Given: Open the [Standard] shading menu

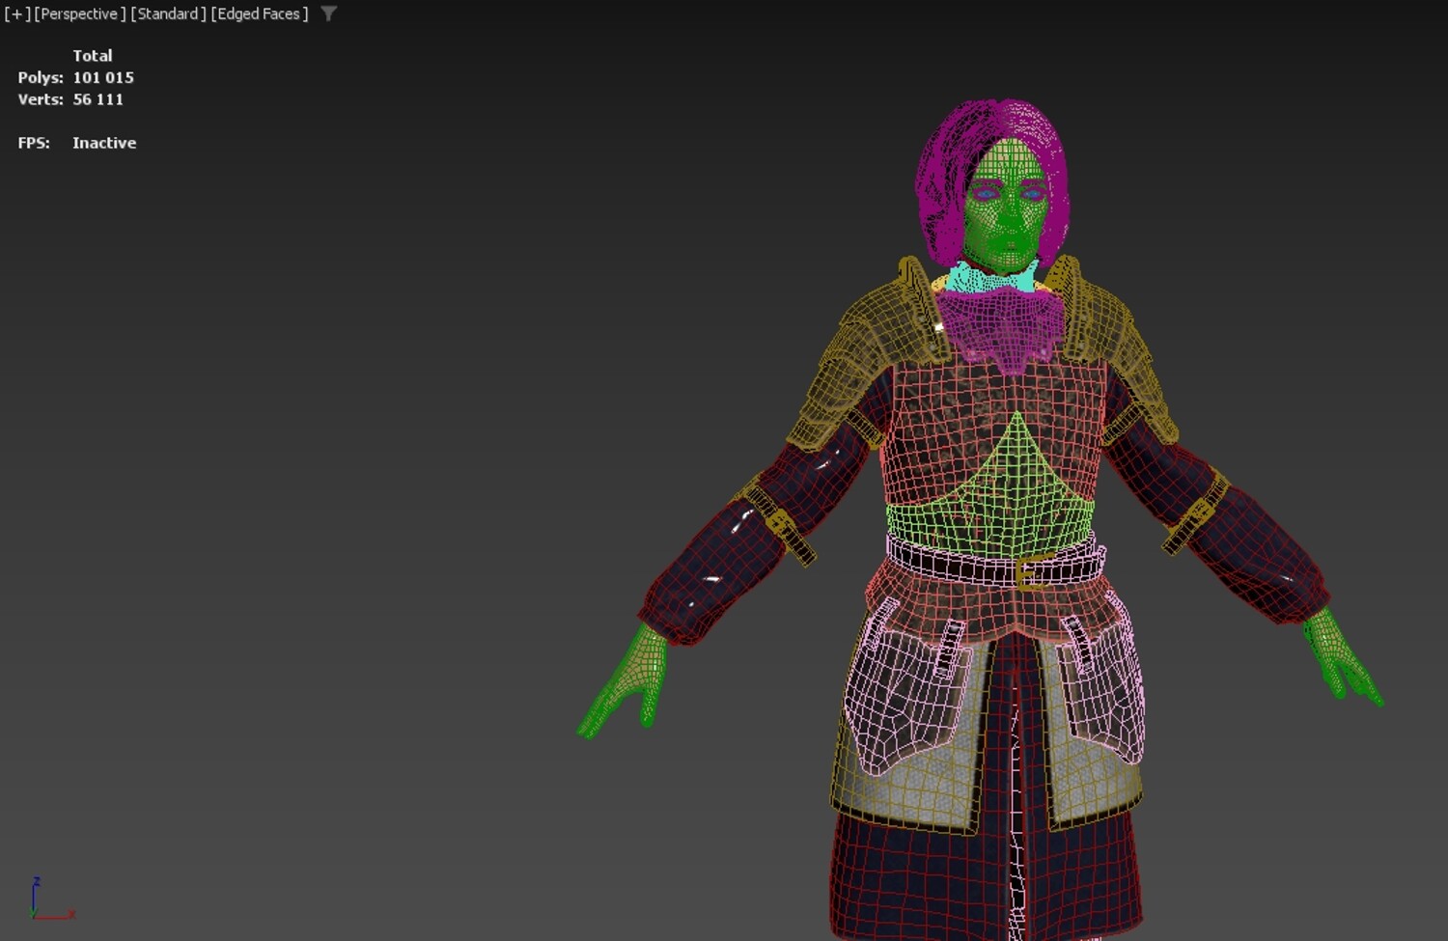Looking at the screenshot, I should point(168,14).
